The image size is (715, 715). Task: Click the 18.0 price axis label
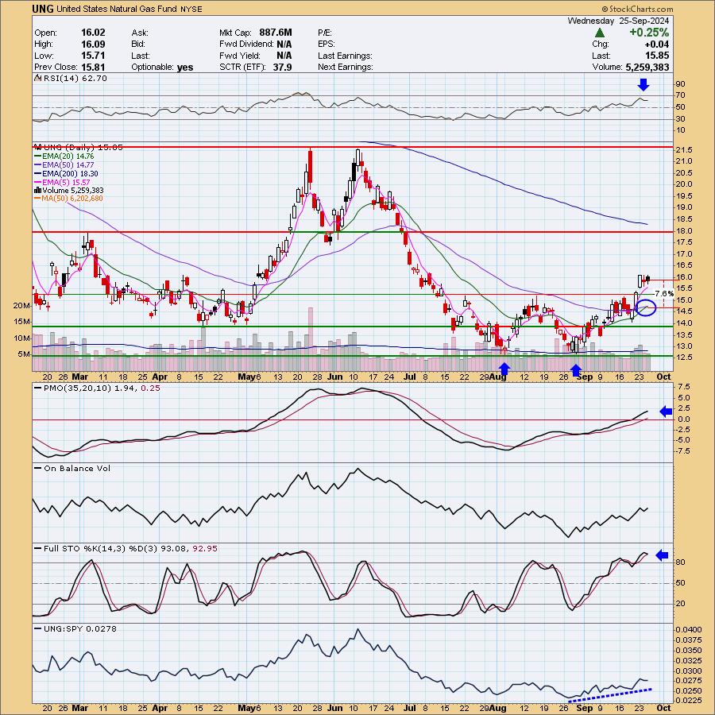[x=686, y=231]
